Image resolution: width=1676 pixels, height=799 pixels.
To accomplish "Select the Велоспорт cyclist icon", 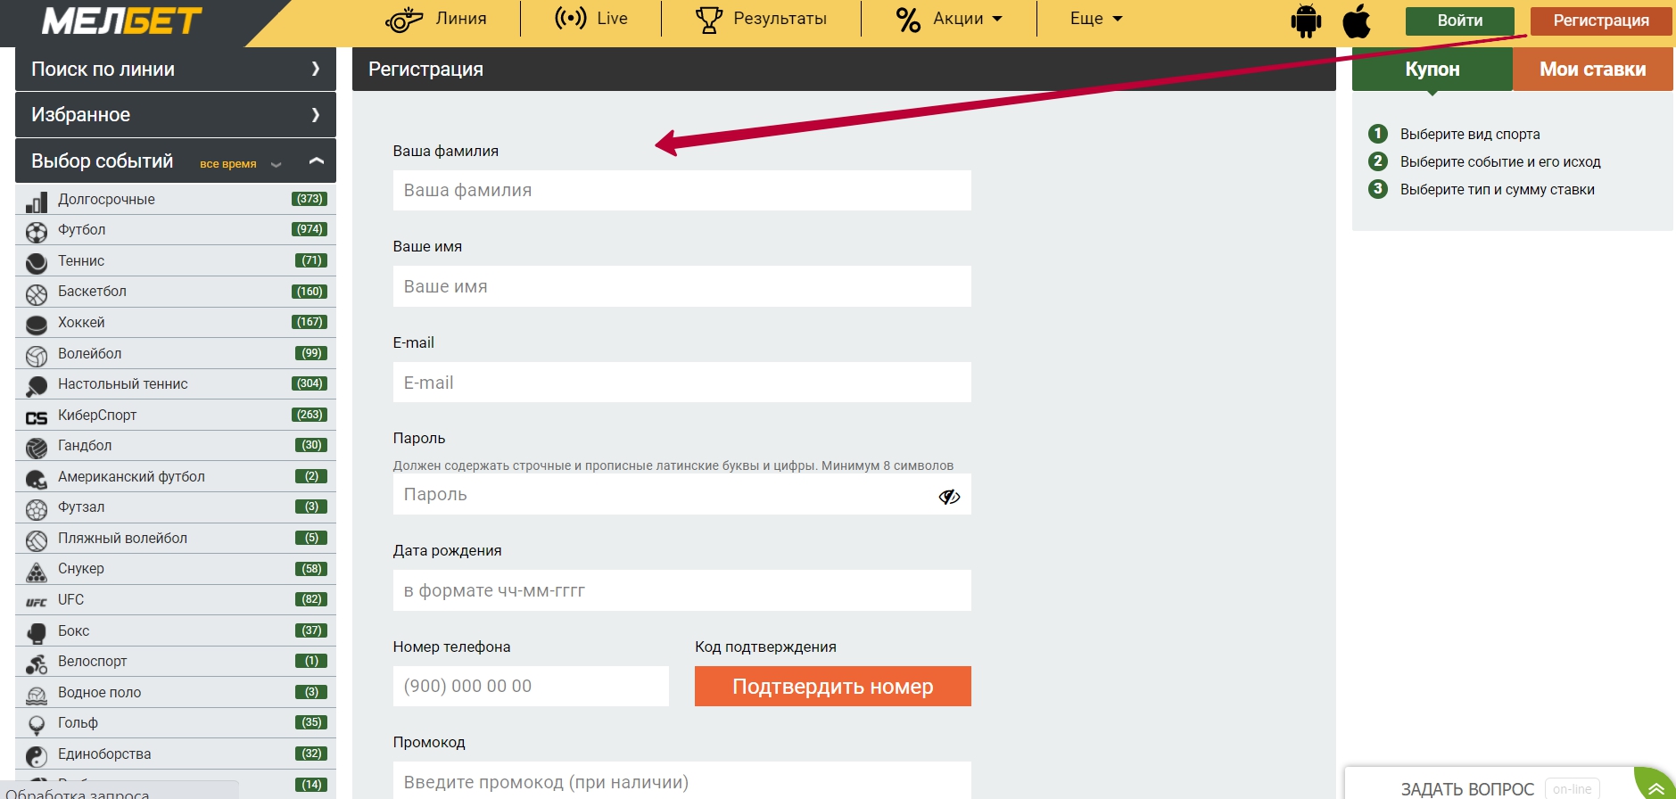I will 37,663.
